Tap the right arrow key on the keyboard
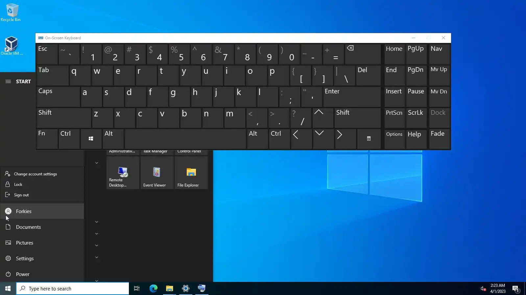The width and height of the screenshot is (526, 295). click(345, 139)
